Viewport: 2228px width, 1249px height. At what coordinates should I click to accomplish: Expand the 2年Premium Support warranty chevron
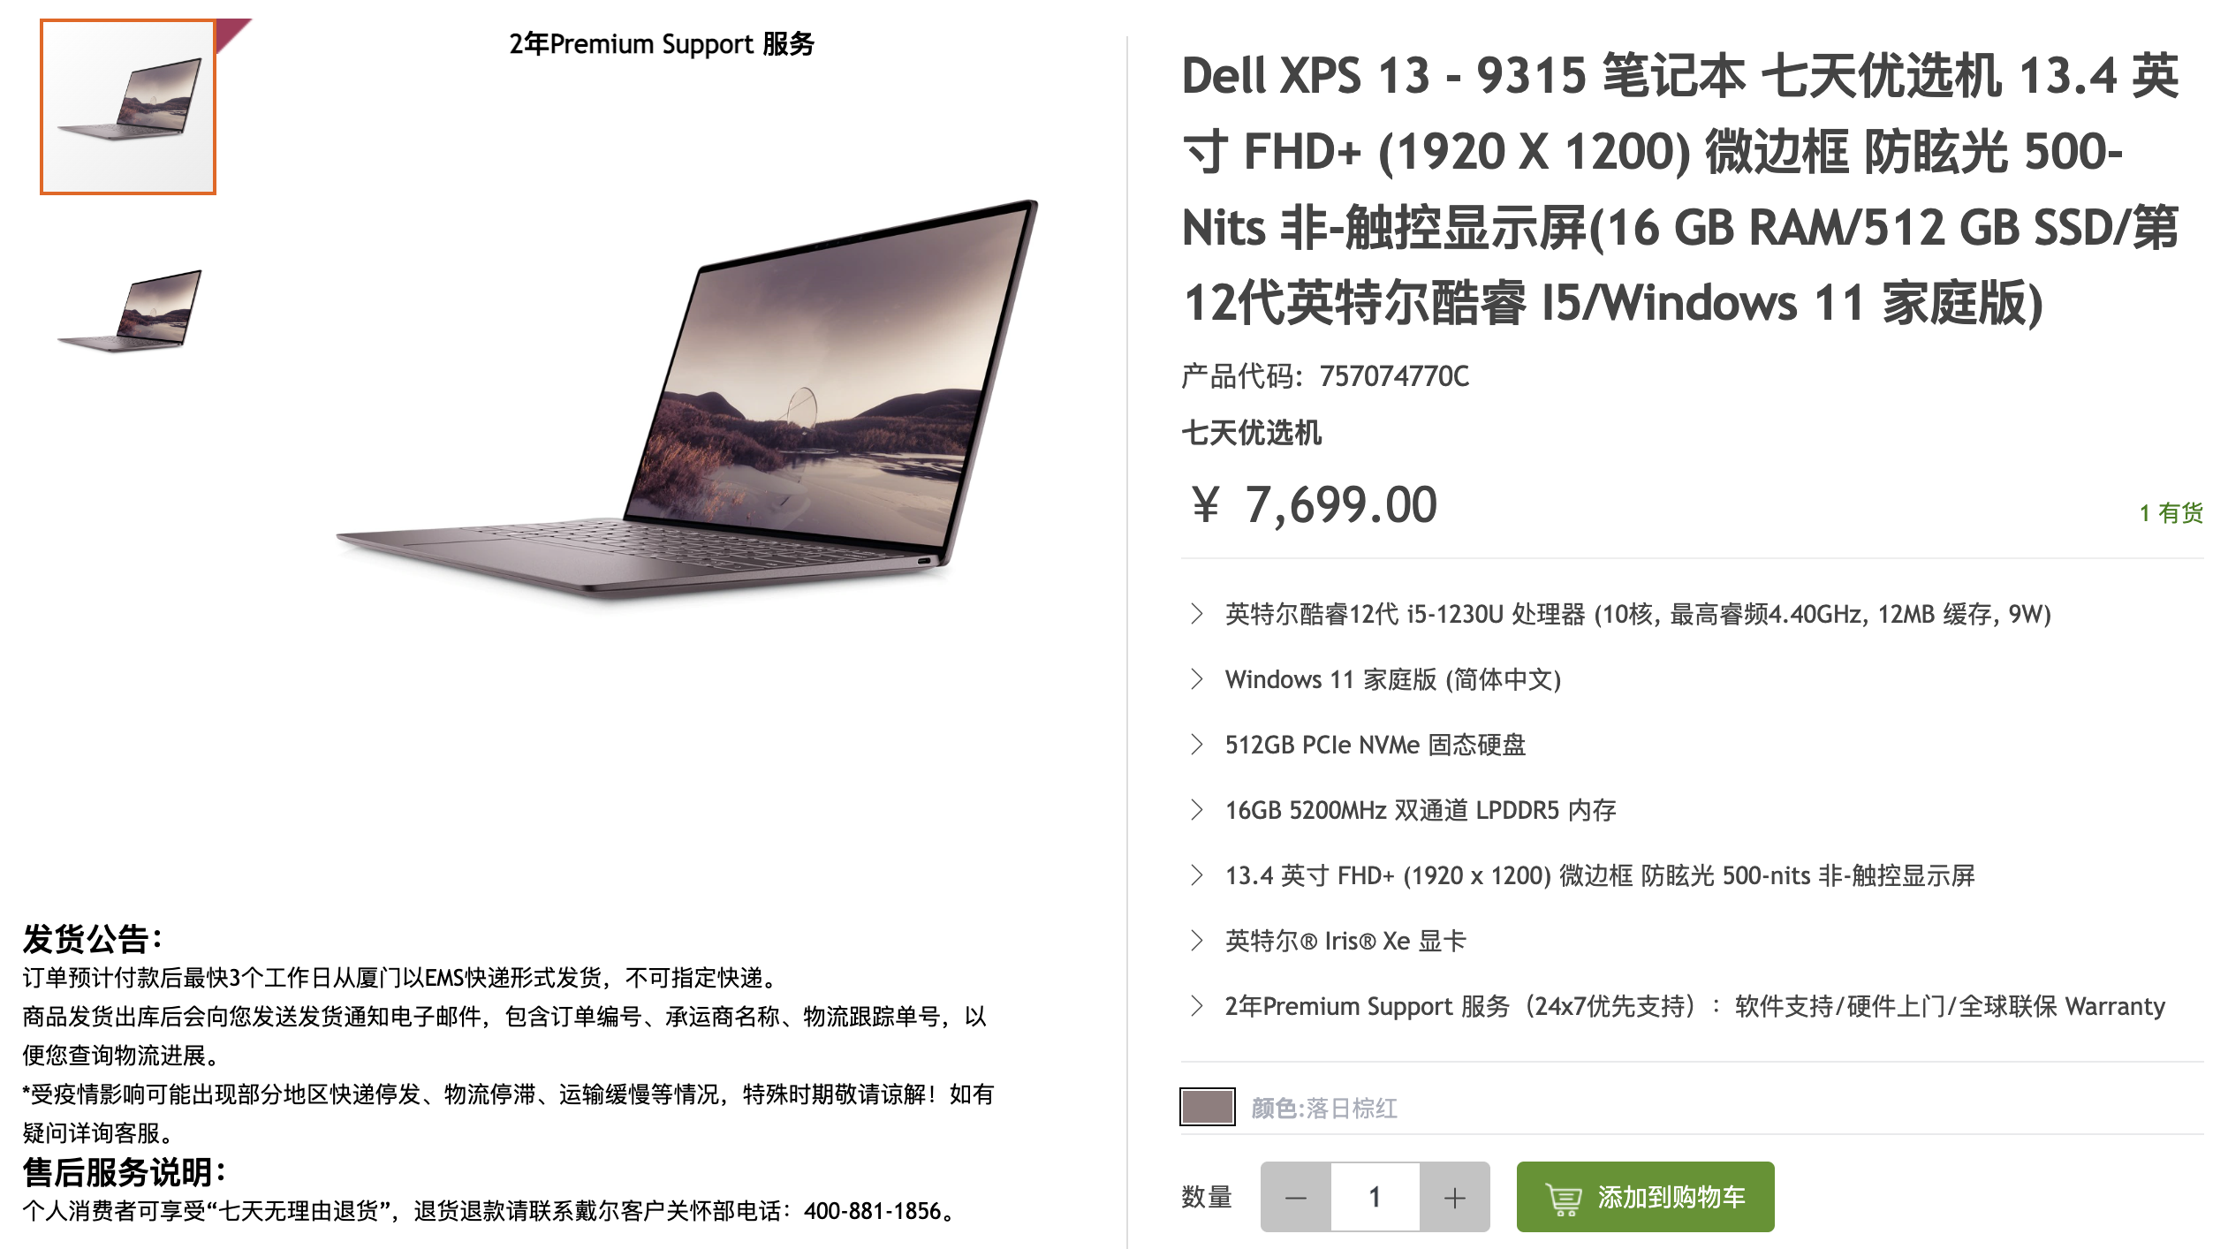click(x=1196, y=1006)
